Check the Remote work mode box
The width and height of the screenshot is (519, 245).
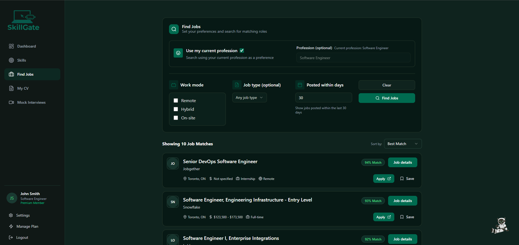[176, 100]
